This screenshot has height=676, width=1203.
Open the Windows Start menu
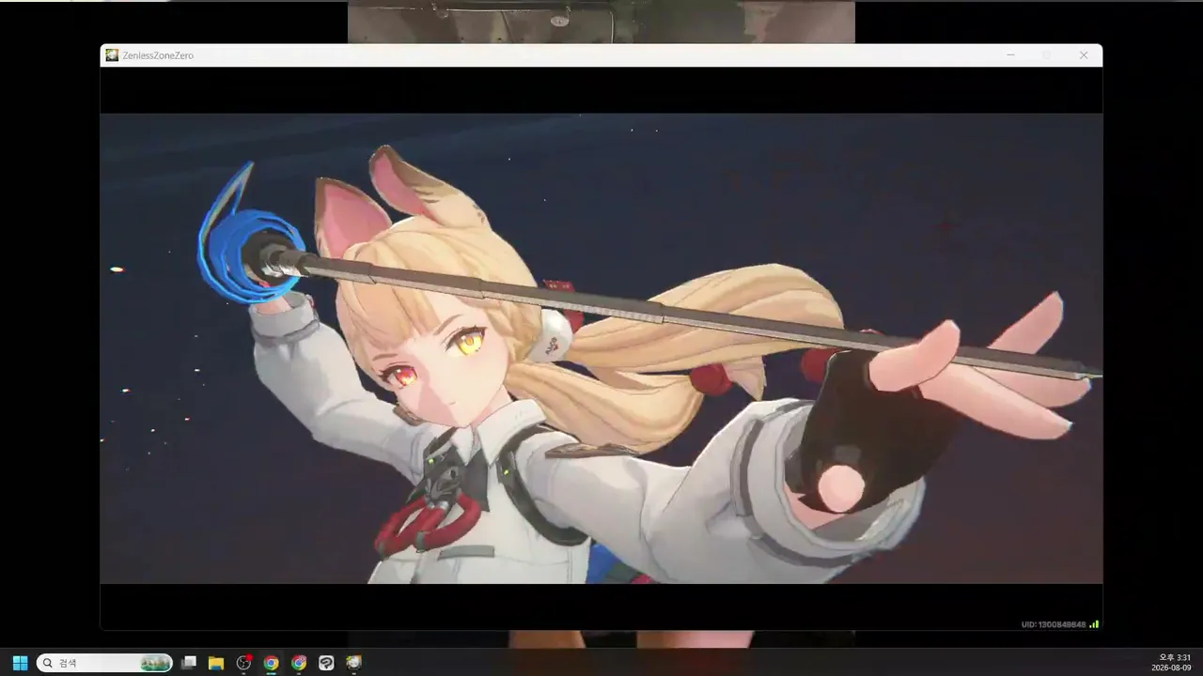(20, 663)
